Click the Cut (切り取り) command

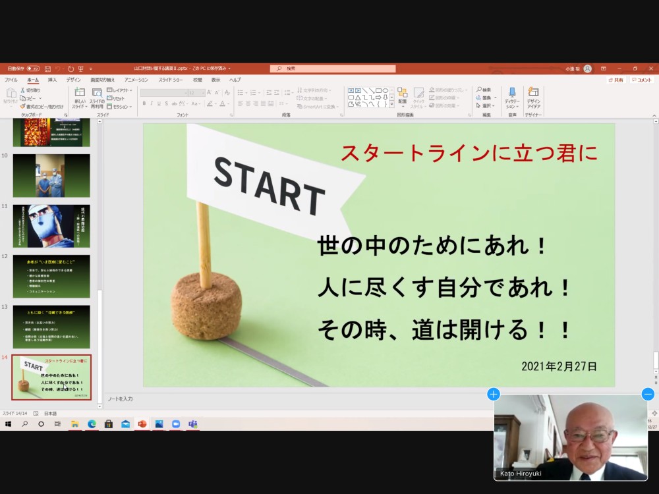pos(31,90)
